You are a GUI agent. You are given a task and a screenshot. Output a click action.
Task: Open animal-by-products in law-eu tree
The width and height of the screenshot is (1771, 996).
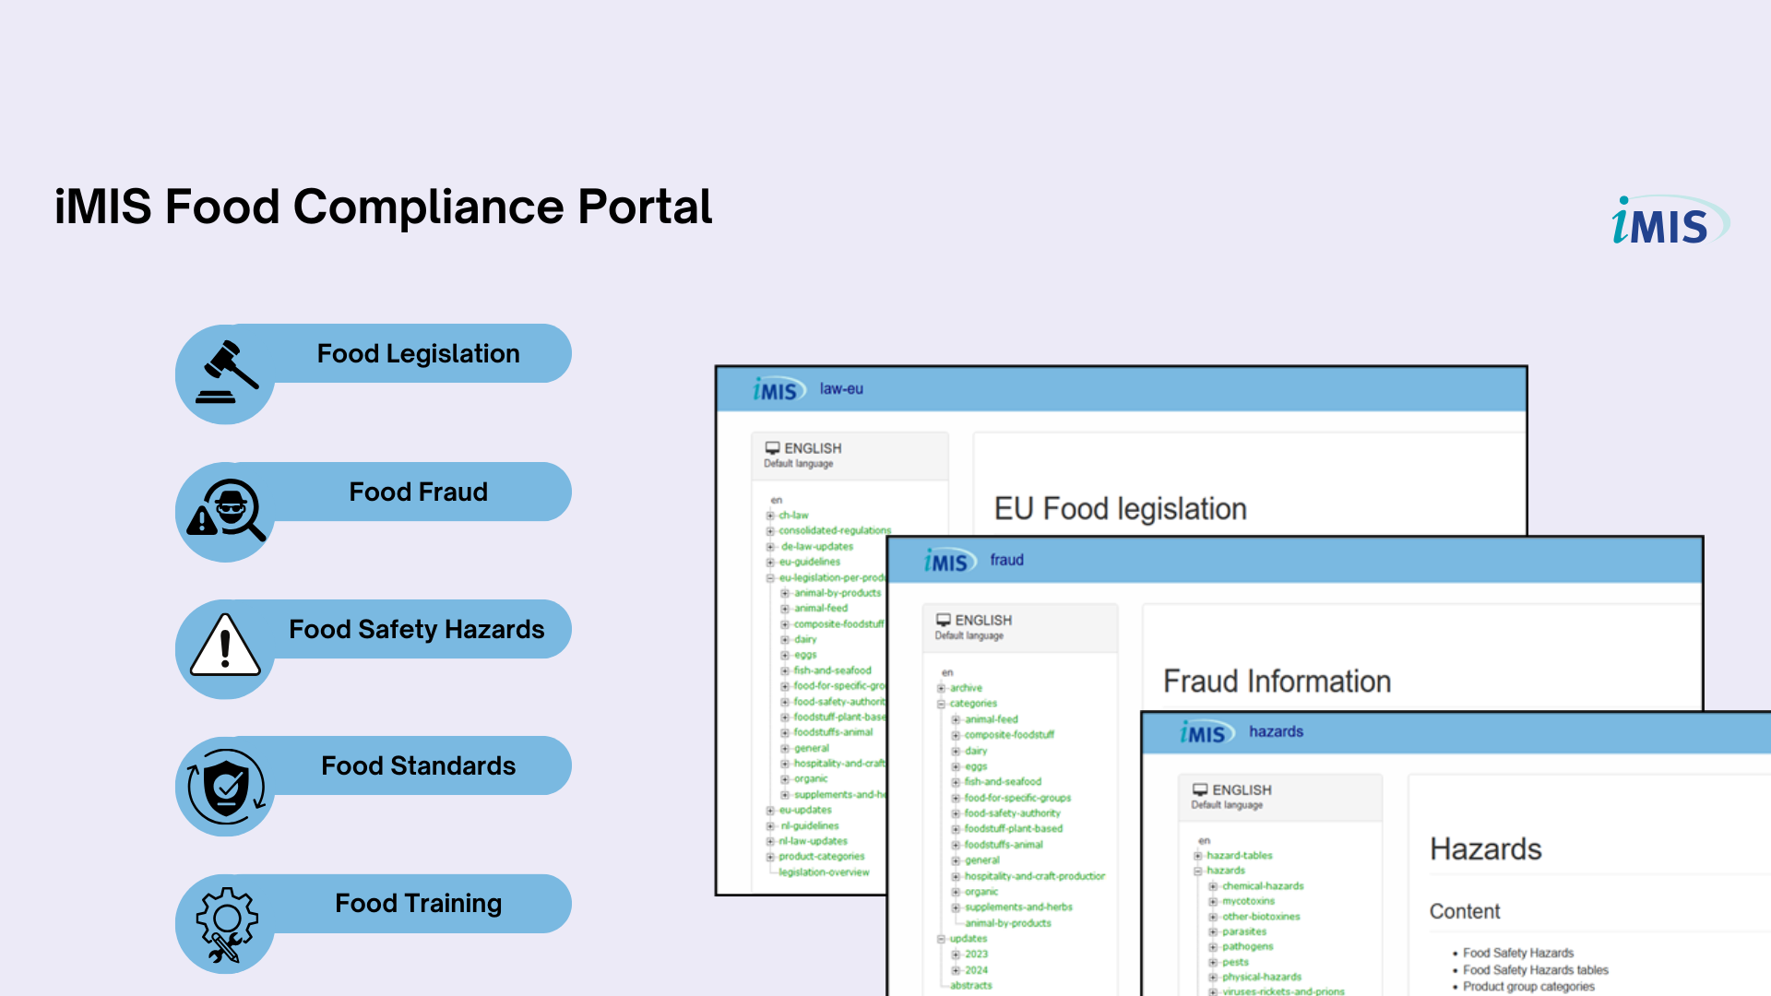click(837, 593)
